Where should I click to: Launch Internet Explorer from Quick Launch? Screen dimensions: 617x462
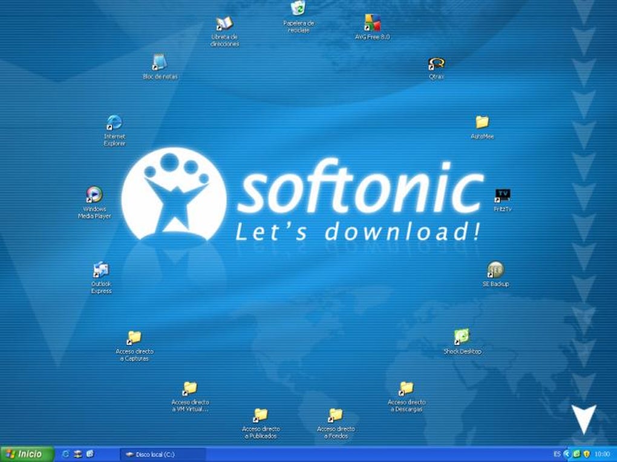[66, 454]
